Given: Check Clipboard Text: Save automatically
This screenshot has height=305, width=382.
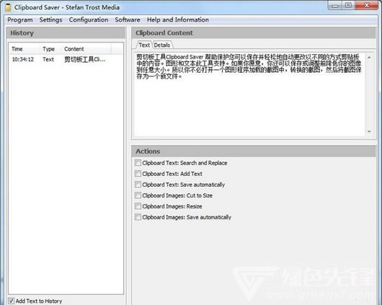Looking at the screenshot, I should click(138, 185).
